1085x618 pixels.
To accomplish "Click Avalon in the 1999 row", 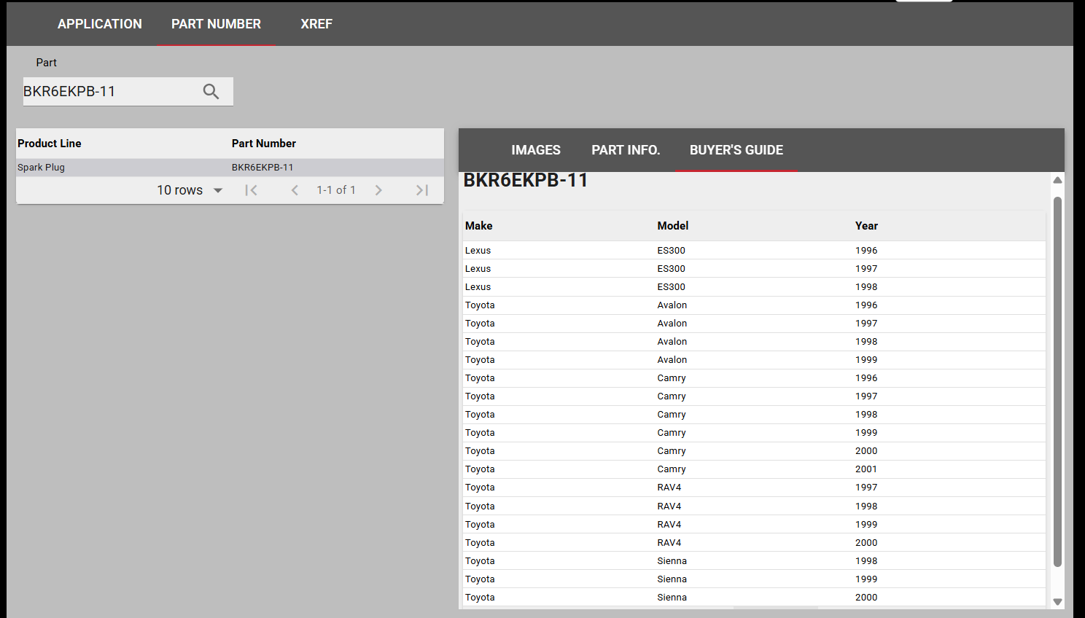I will click(x=672, y=360).
